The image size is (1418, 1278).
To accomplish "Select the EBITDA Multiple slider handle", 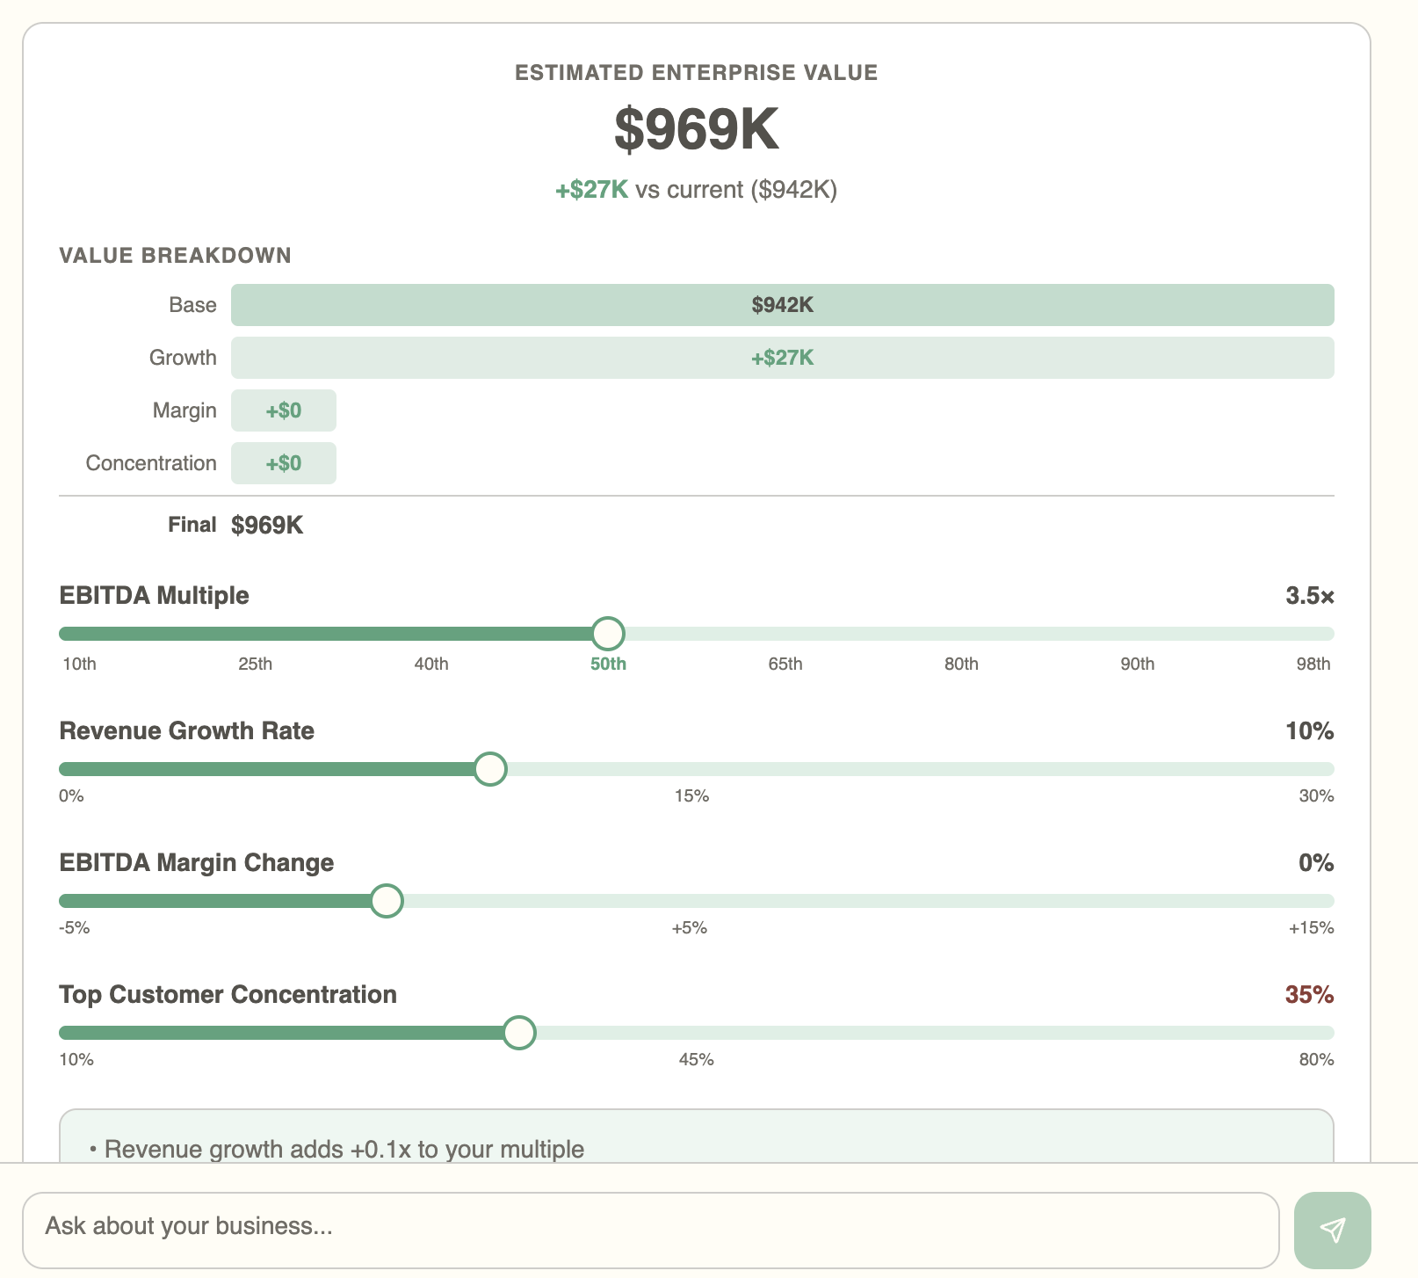I will click(608, 633).
